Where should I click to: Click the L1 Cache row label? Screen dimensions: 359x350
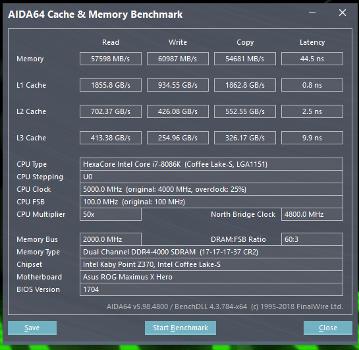[31, 85]
